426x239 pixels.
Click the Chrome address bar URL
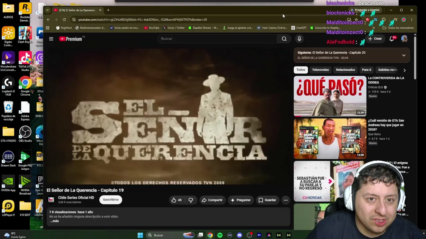142,20
